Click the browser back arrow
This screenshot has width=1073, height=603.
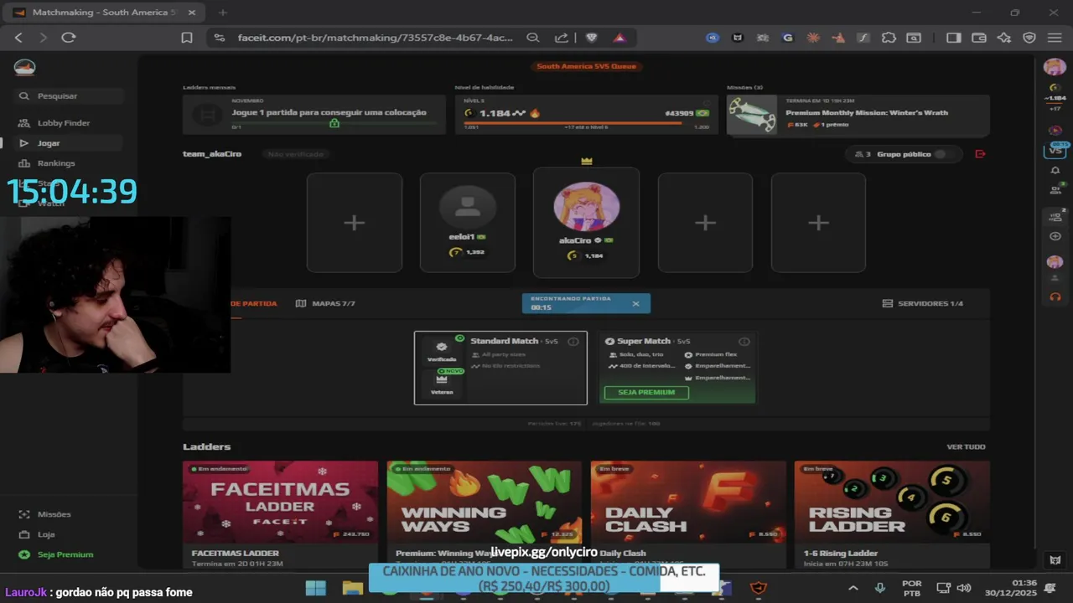(x=18, y=38)
